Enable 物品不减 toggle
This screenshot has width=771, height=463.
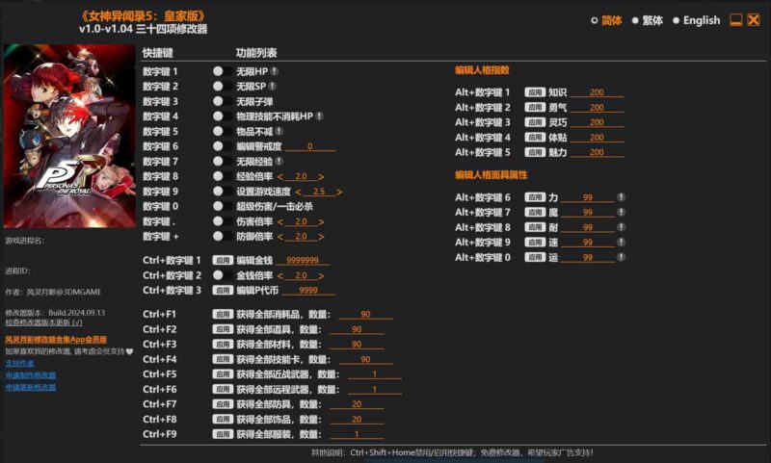223,131
